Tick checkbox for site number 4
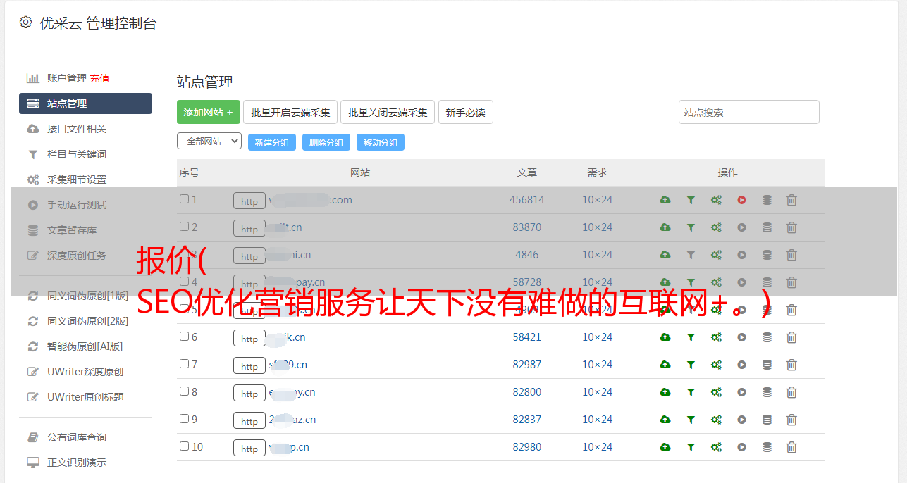This screenshot has height=483, width=907. [x=184, y=282]
